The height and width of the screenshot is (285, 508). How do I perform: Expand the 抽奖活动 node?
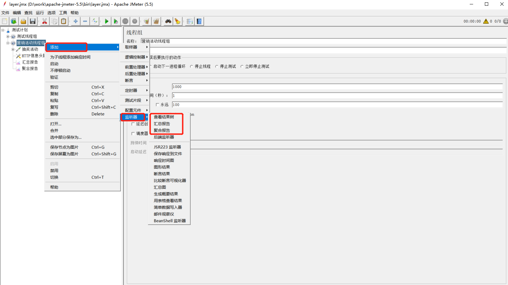(x=13, y=49)
